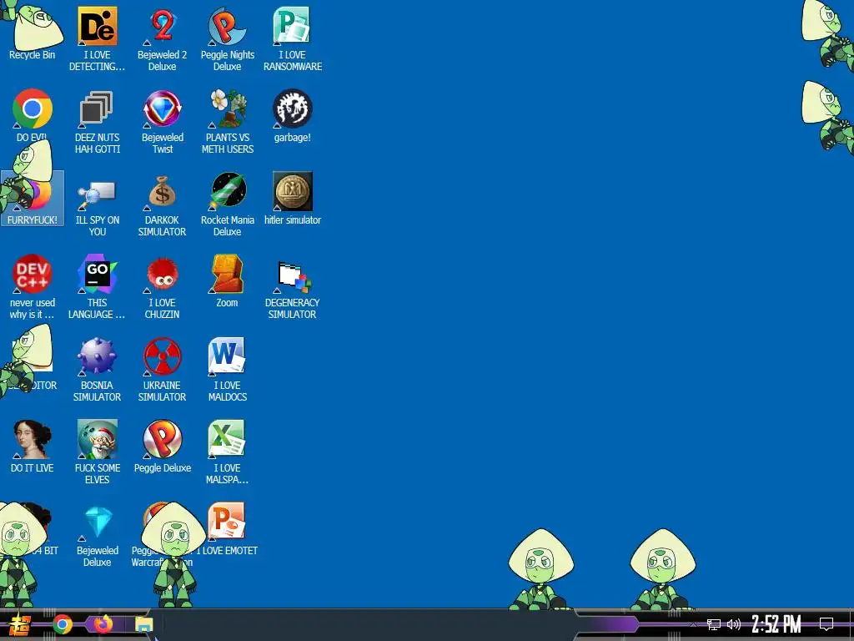The width and height of the screenshot is (854, 641).
Task: Open the bronze coin simulator icon
Action: (293, 199)
